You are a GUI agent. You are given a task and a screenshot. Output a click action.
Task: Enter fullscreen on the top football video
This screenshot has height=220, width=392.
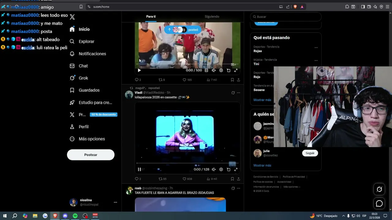(x=236, y=70)
